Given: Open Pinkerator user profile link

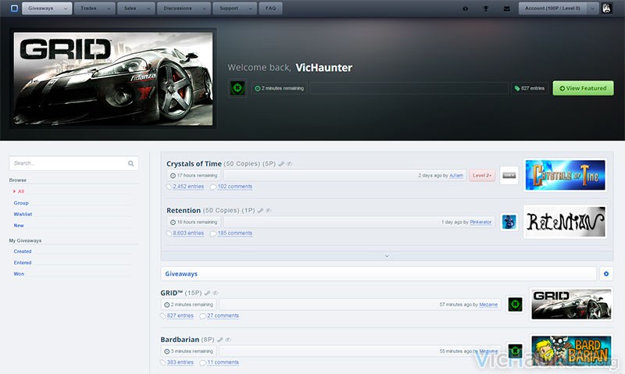Looking at the screenshot, I should [480, 222].
